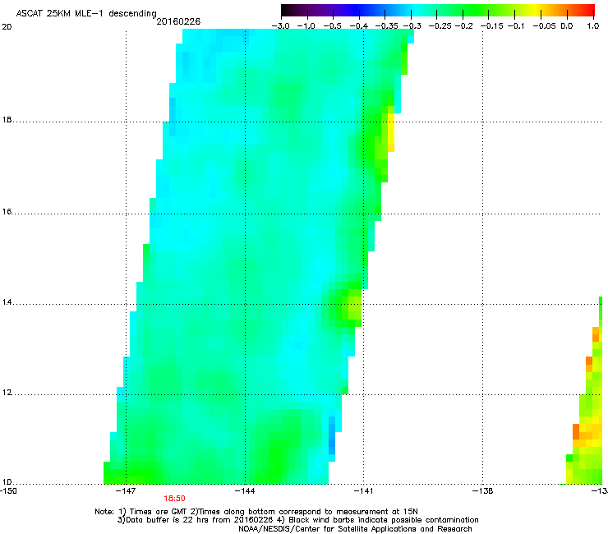Click the red time stamp 18:50
608x534 pixels.
tap(174, 499)
